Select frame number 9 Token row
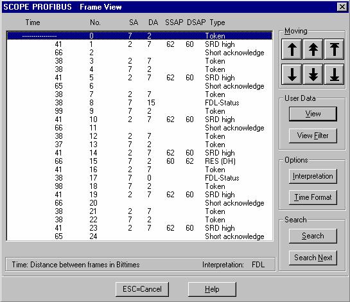 (139, 111)
